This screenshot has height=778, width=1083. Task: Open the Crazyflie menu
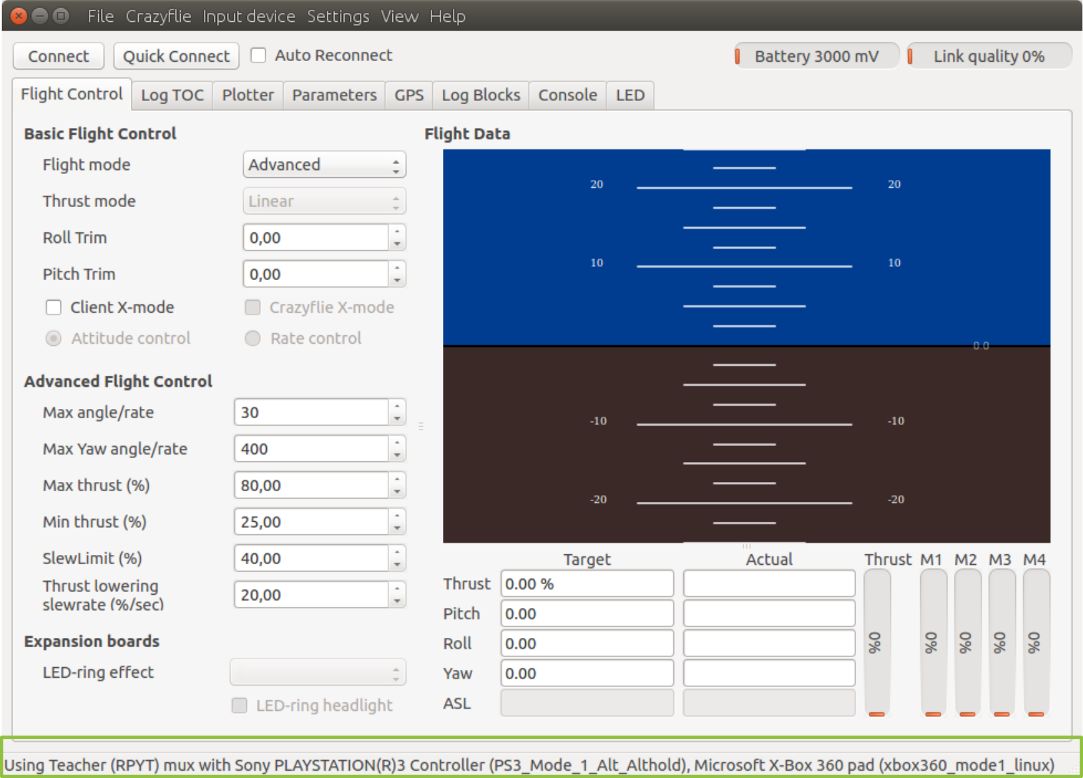pos(159,16)
